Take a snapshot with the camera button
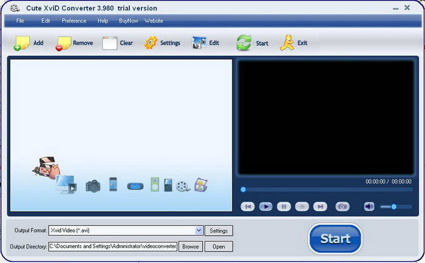Image resolution: width=425 pixels, height=263 pixels. click(x=342, y=207)
